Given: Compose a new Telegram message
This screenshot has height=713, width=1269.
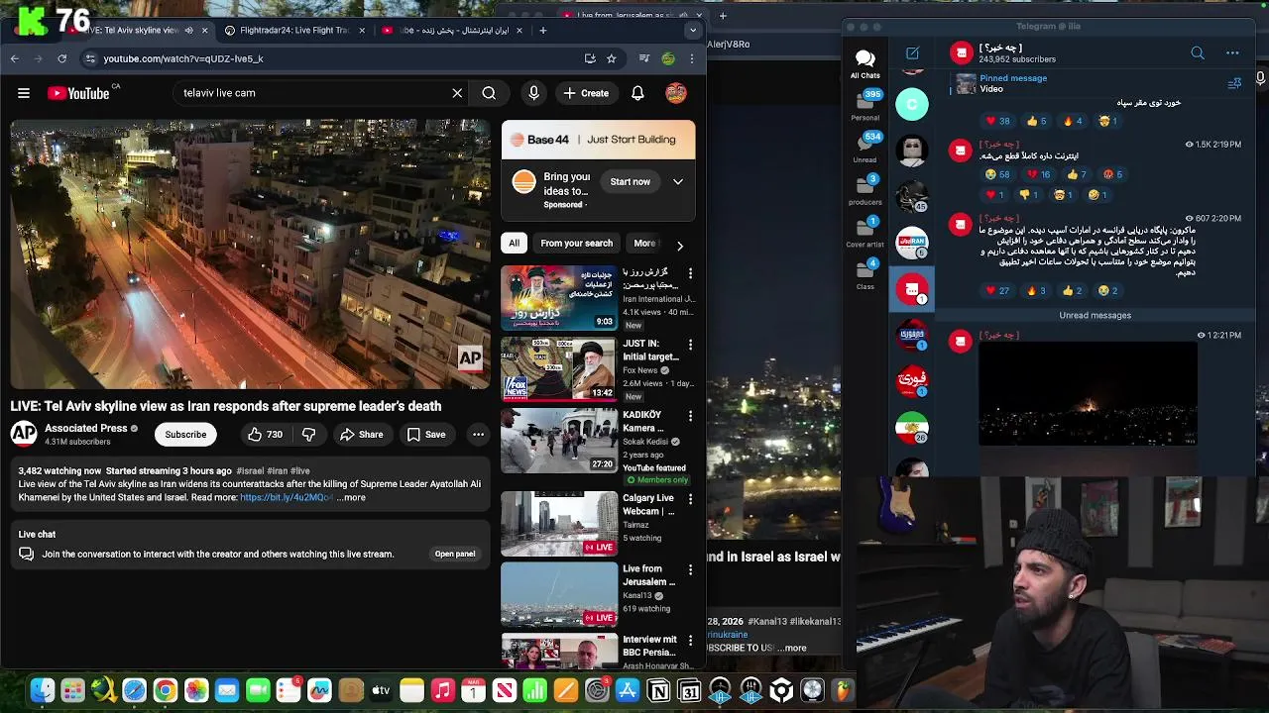Looking at the screenshot, I should [x=912, y=53].
